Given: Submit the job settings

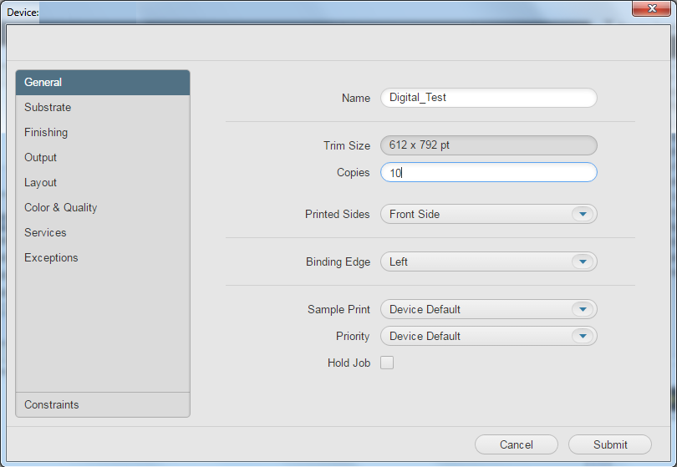Looking at the screenshot, I should 609,444.
